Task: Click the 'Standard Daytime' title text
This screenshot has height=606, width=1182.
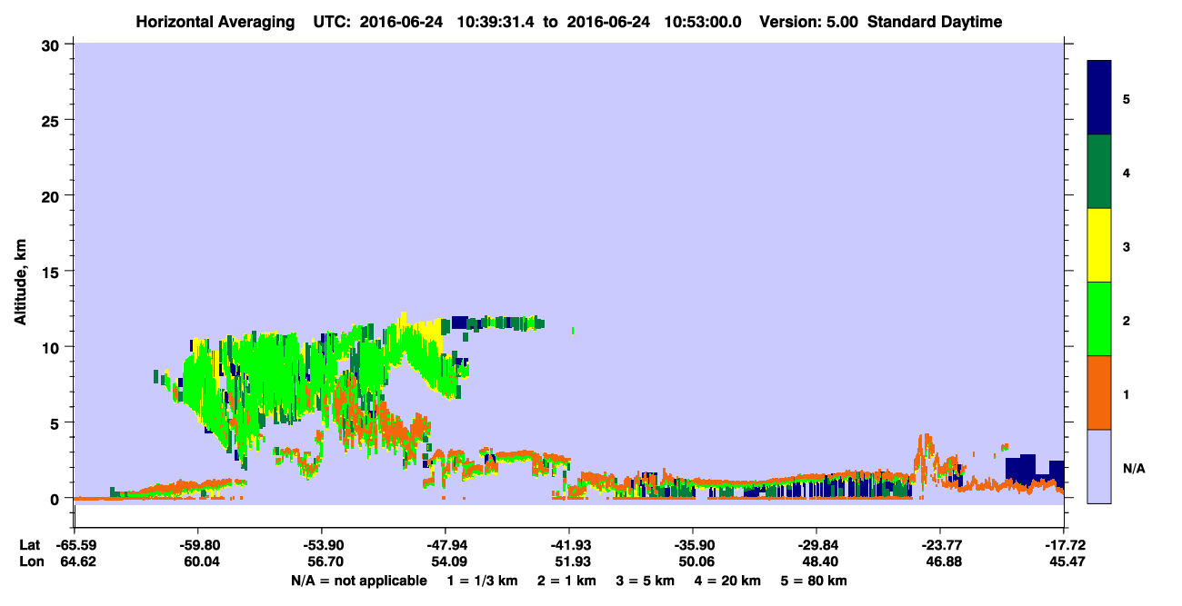Action: pos(935,22)
